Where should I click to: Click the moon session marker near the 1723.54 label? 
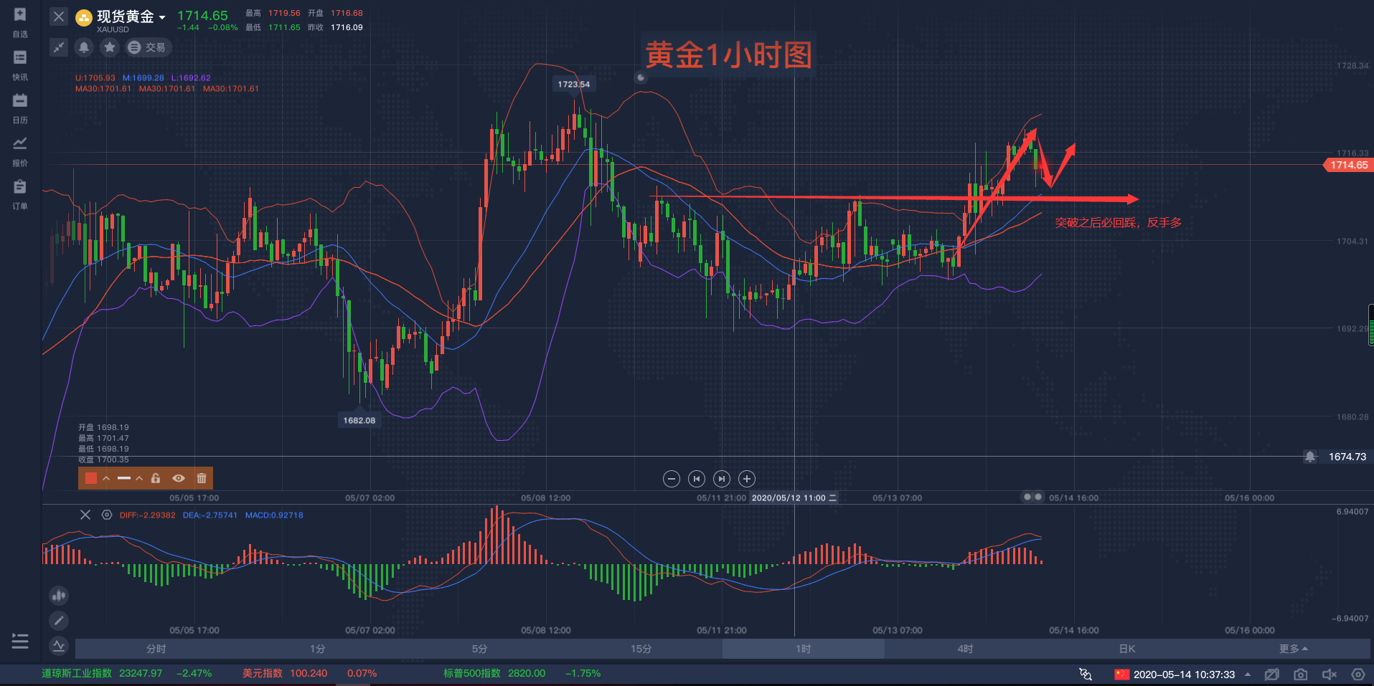[641, 77]
